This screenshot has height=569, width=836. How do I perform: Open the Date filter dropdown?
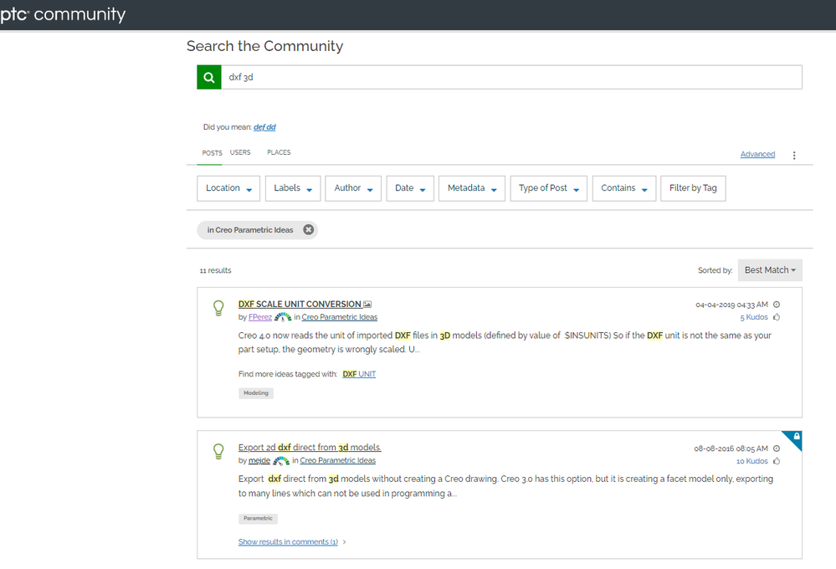tap(410, 188)
